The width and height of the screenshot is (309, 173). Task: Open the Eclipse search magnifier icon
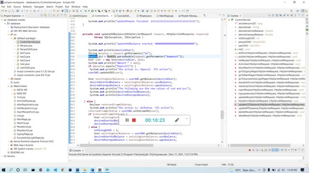click(291, 11)
